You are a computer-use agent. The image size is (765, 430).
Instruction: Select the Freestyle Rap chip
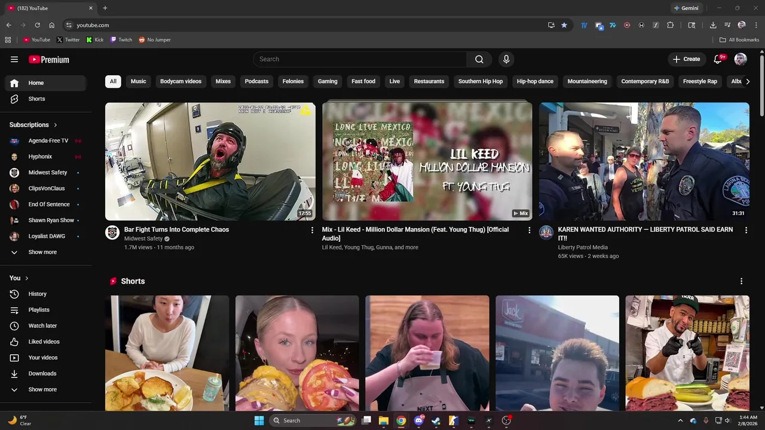tap(700, 81)
